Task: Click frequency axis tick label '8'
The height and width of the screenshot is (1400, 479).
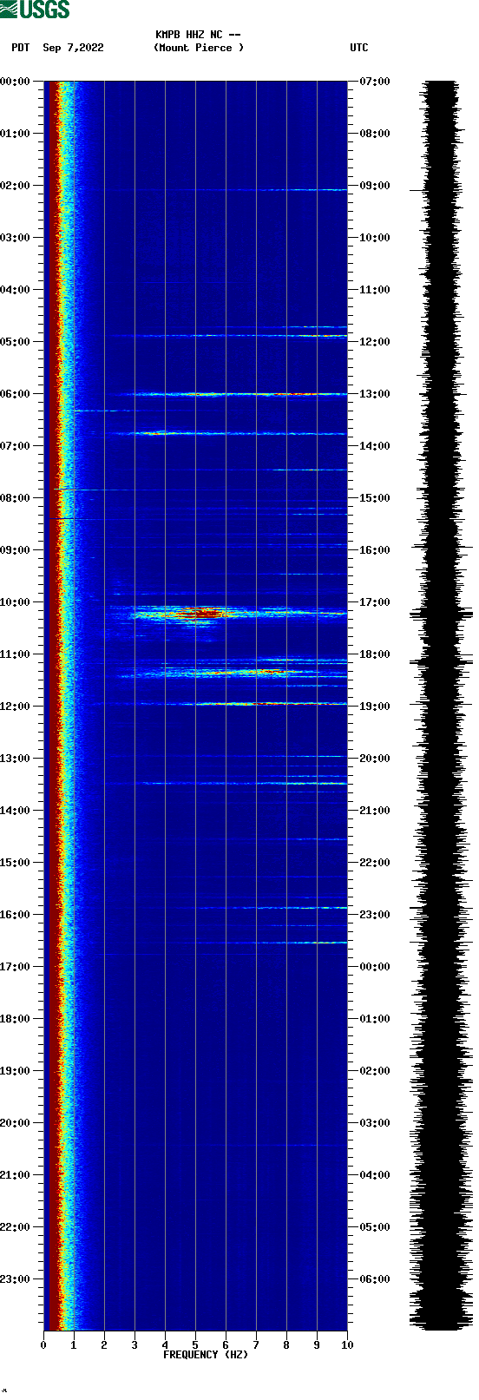Action: pyautogui.click(x=286, y=1345)
